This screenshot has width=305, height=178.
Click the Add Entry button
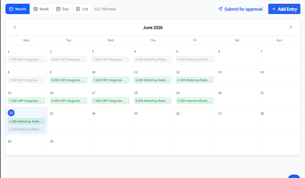tap(284, 9)
